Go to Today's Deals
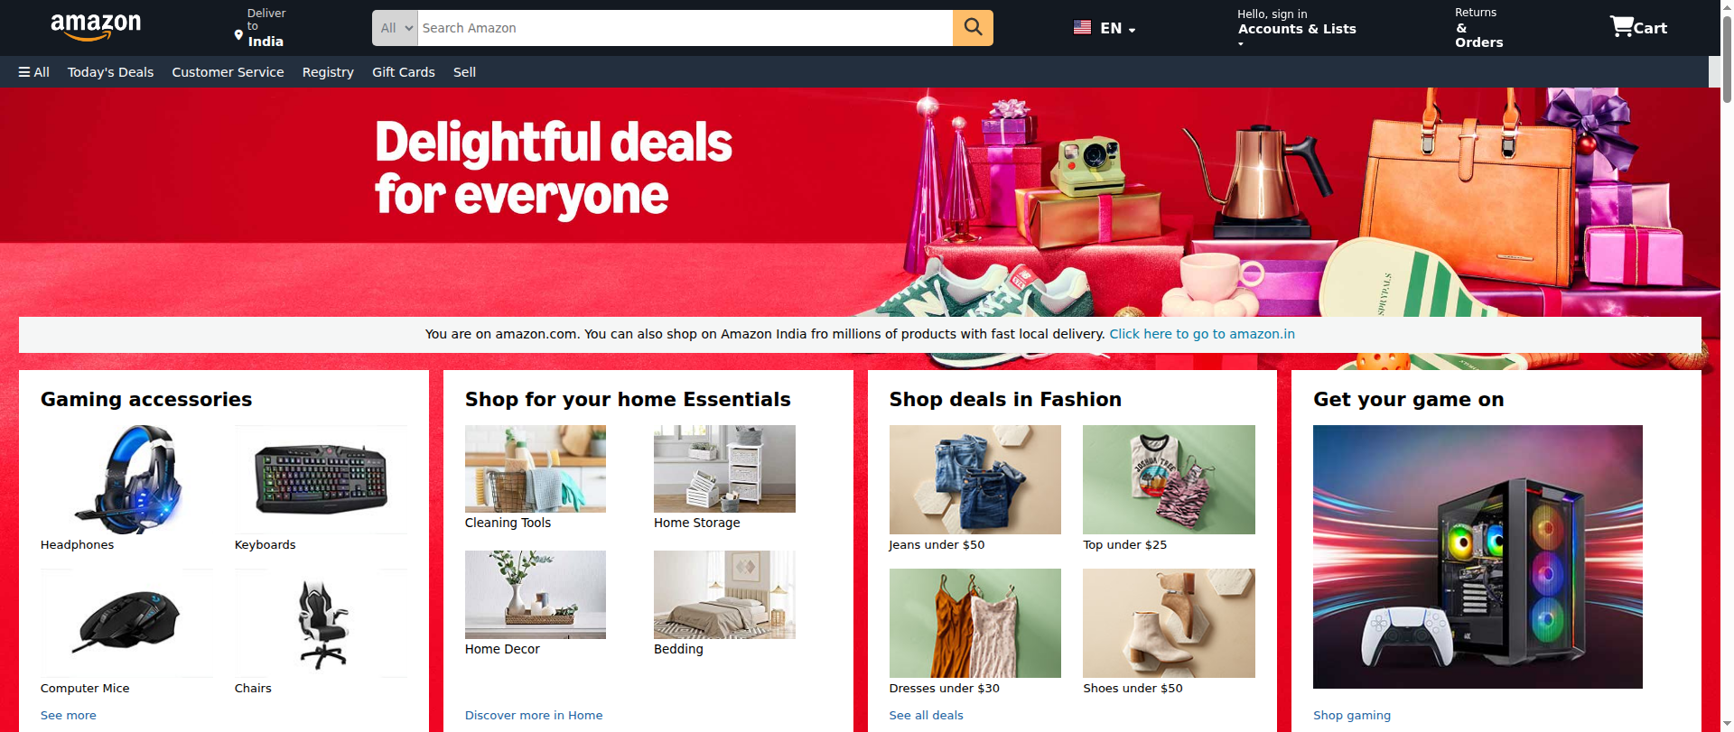The image size is (1734, 732). (110, 72)
